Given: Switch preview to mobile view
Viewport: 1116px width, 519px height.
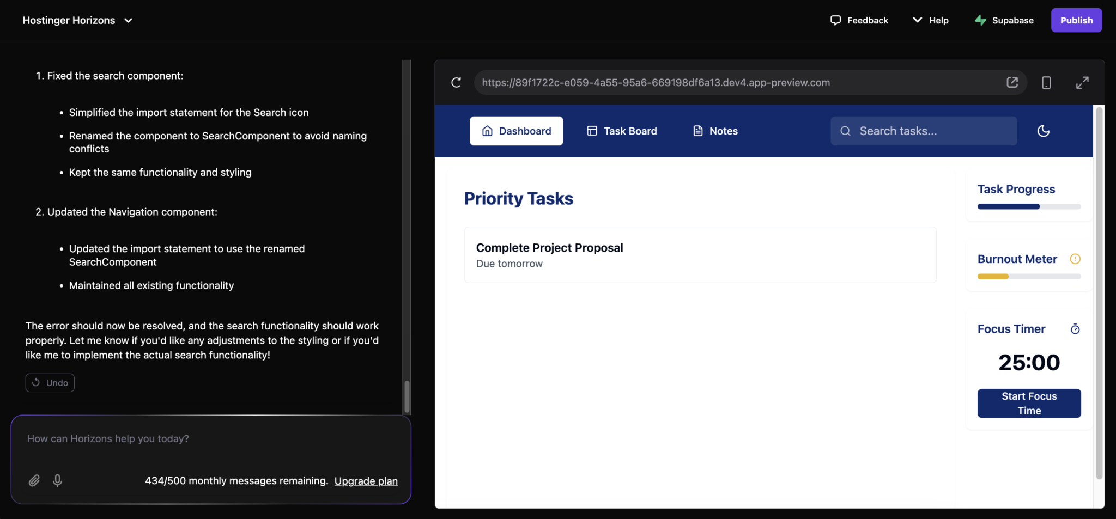Looking at the screenshot, I should pyautogui.click(x=1046, y=82).
